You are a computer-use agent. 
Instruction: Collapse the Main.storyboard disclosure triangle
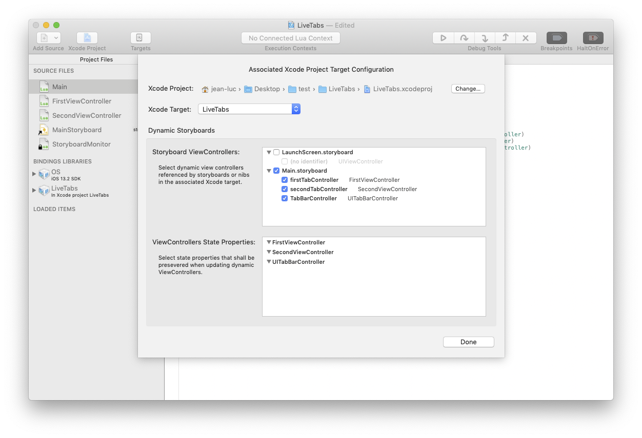click(269, 171)
